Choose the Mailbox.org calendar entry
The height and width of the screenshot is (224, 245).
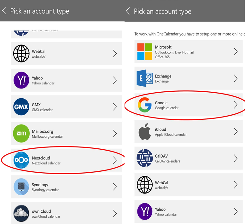47,136
